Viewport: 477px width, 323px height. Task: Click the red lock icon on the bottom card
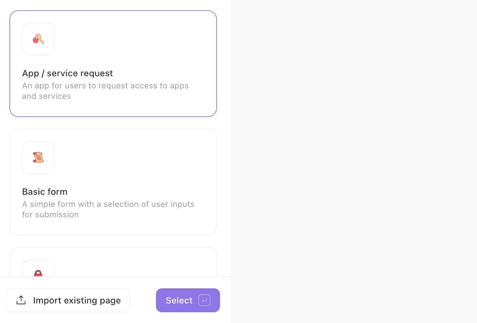38,274
